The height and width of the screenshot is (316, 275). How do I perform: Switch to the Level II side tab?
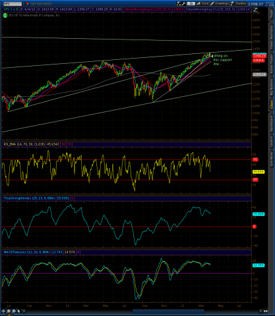point(272,141)
